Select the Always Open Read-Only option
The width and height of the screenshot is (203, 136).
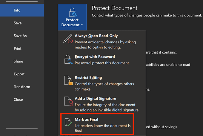coord(96,36)
